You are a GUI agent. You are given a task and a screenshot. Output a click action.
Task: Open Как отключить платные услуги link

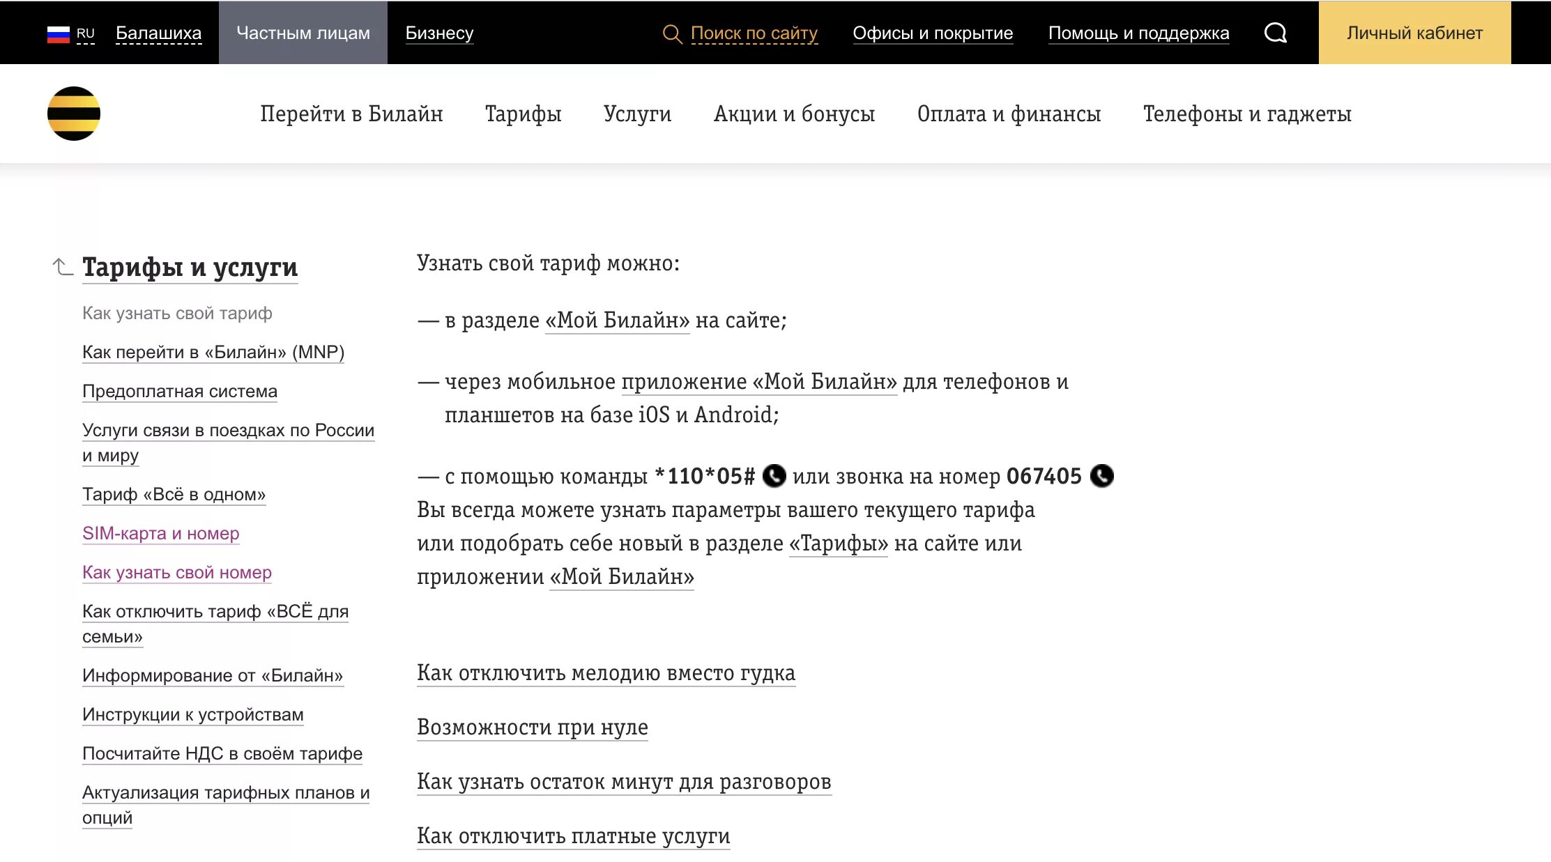click(573, 836)
